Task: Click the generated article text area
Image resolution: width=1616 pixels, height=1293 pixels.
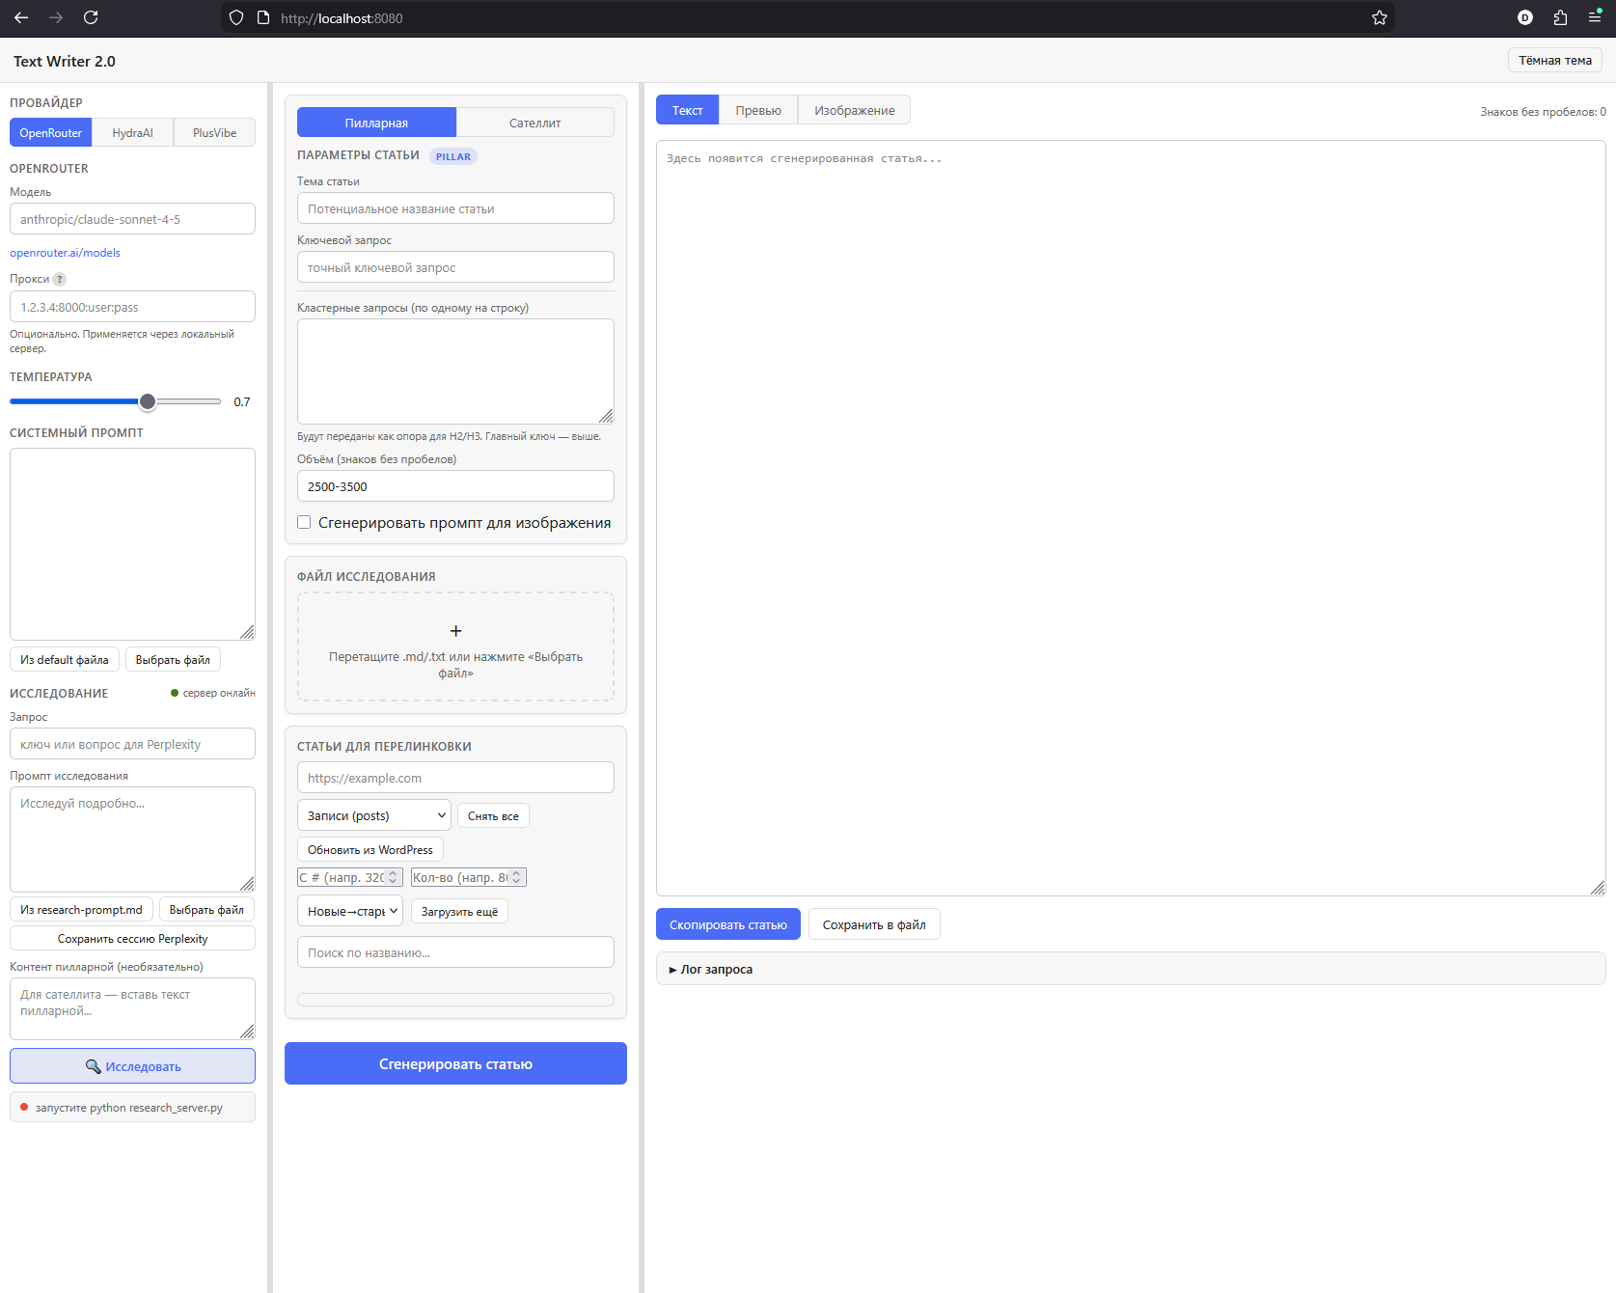Action: [x=1131, y=518]
